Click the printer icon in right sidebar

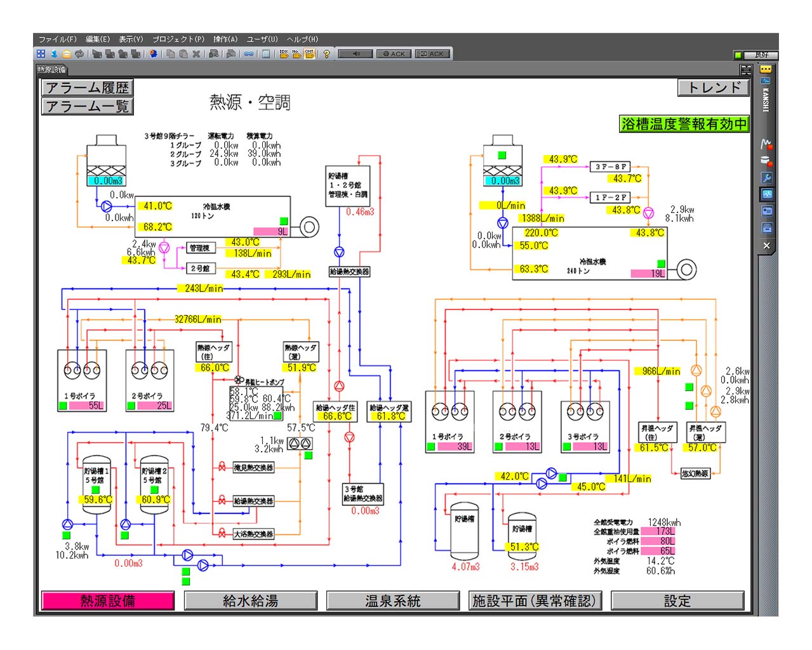click(766, 227)
